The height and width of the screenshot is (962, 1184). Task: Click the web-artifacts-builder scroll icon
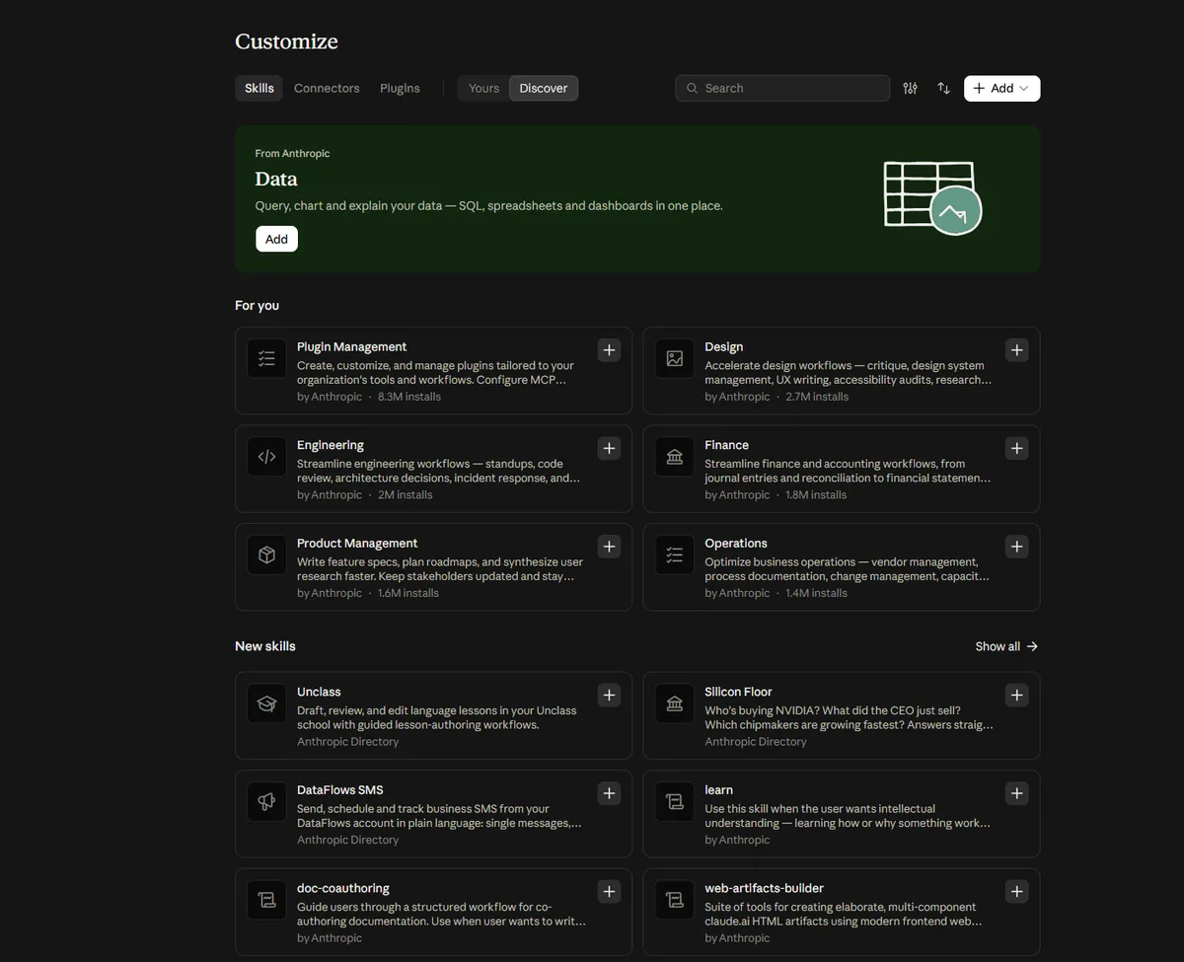tap(674, 900)
